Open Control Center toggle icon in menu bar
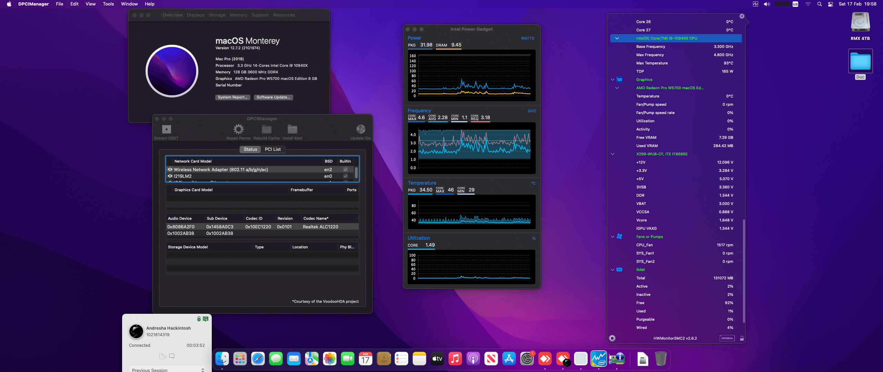 coord(831,4)
